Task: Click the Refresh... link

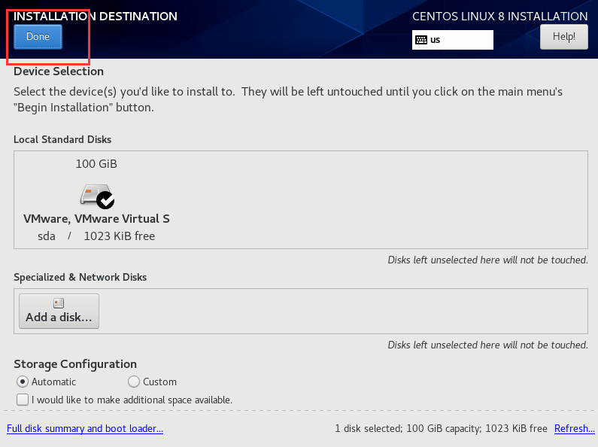Action: click(574, 429)
